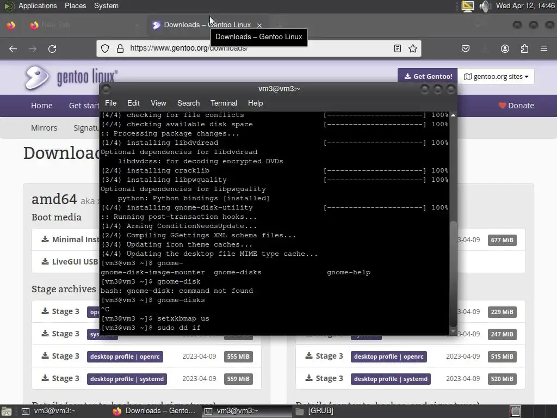Click the padlock site security icon
This screenshot has width=557, height=418.
point(120,48)
